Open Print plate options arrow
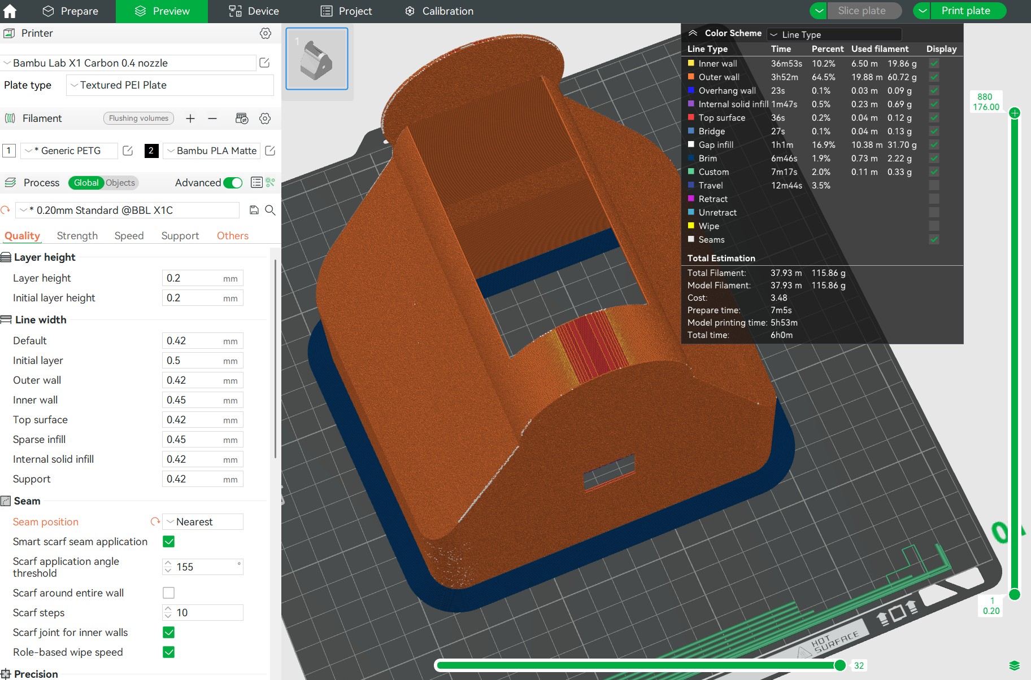The image size is (1031, 680). (922, 11)
